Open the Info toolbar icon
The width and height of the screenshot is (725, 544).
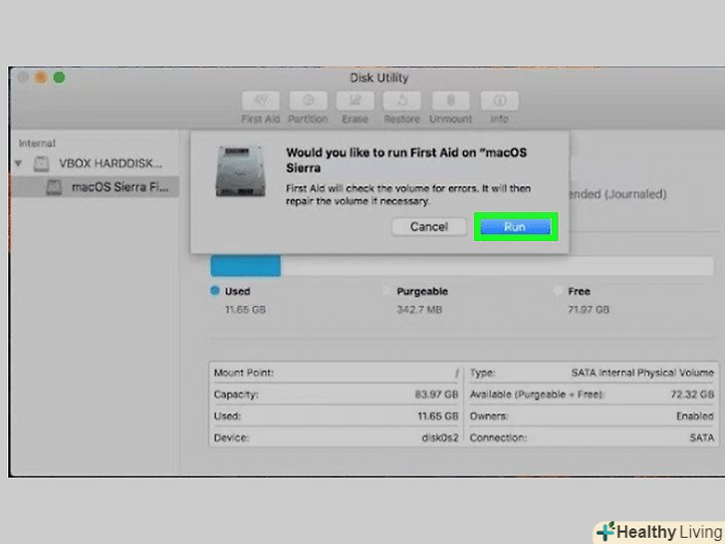point(499,101)
